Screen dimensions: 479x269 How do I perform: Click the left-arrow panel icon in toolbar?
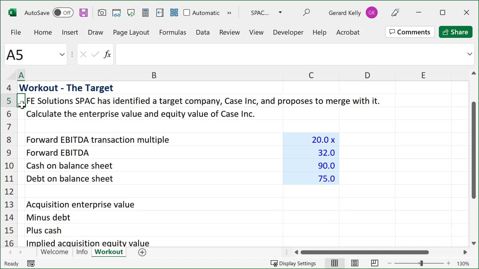tap(160, 13)
